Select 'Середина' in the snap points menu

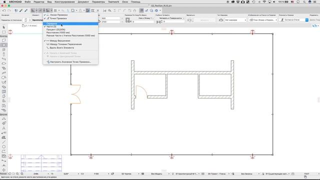tap(70, 23)
